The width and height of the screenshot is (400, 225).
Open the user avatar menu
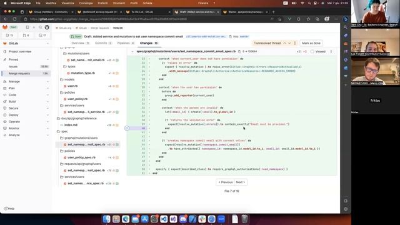click(47, 27)
